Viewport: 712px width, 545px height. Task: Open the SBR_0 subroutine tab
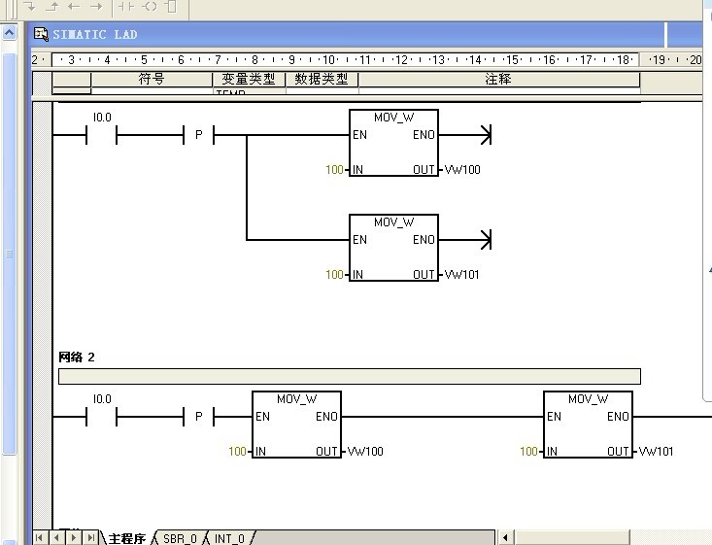(180, 537)
